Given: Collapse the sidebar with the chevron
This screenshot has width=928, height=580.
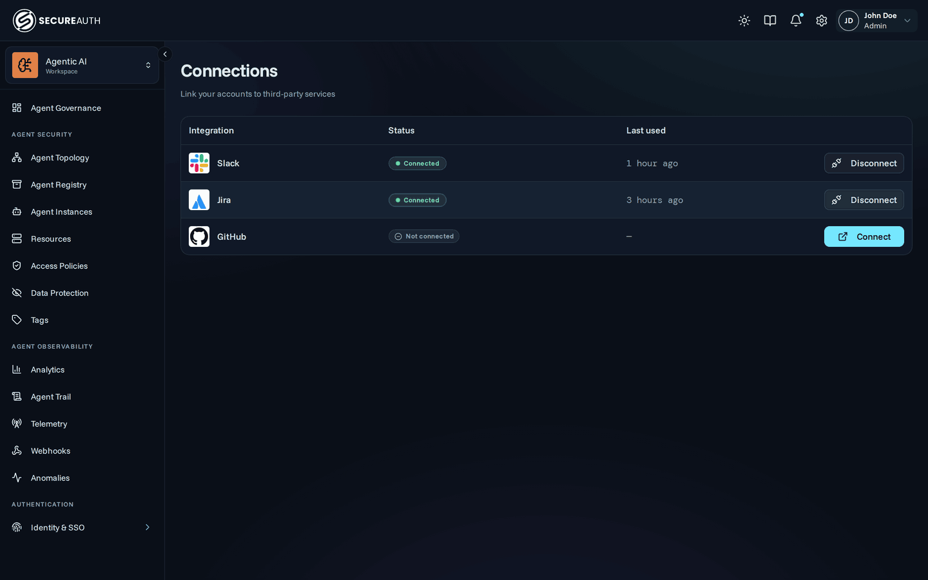Looking at the screenshot, I should click(165, 54).
